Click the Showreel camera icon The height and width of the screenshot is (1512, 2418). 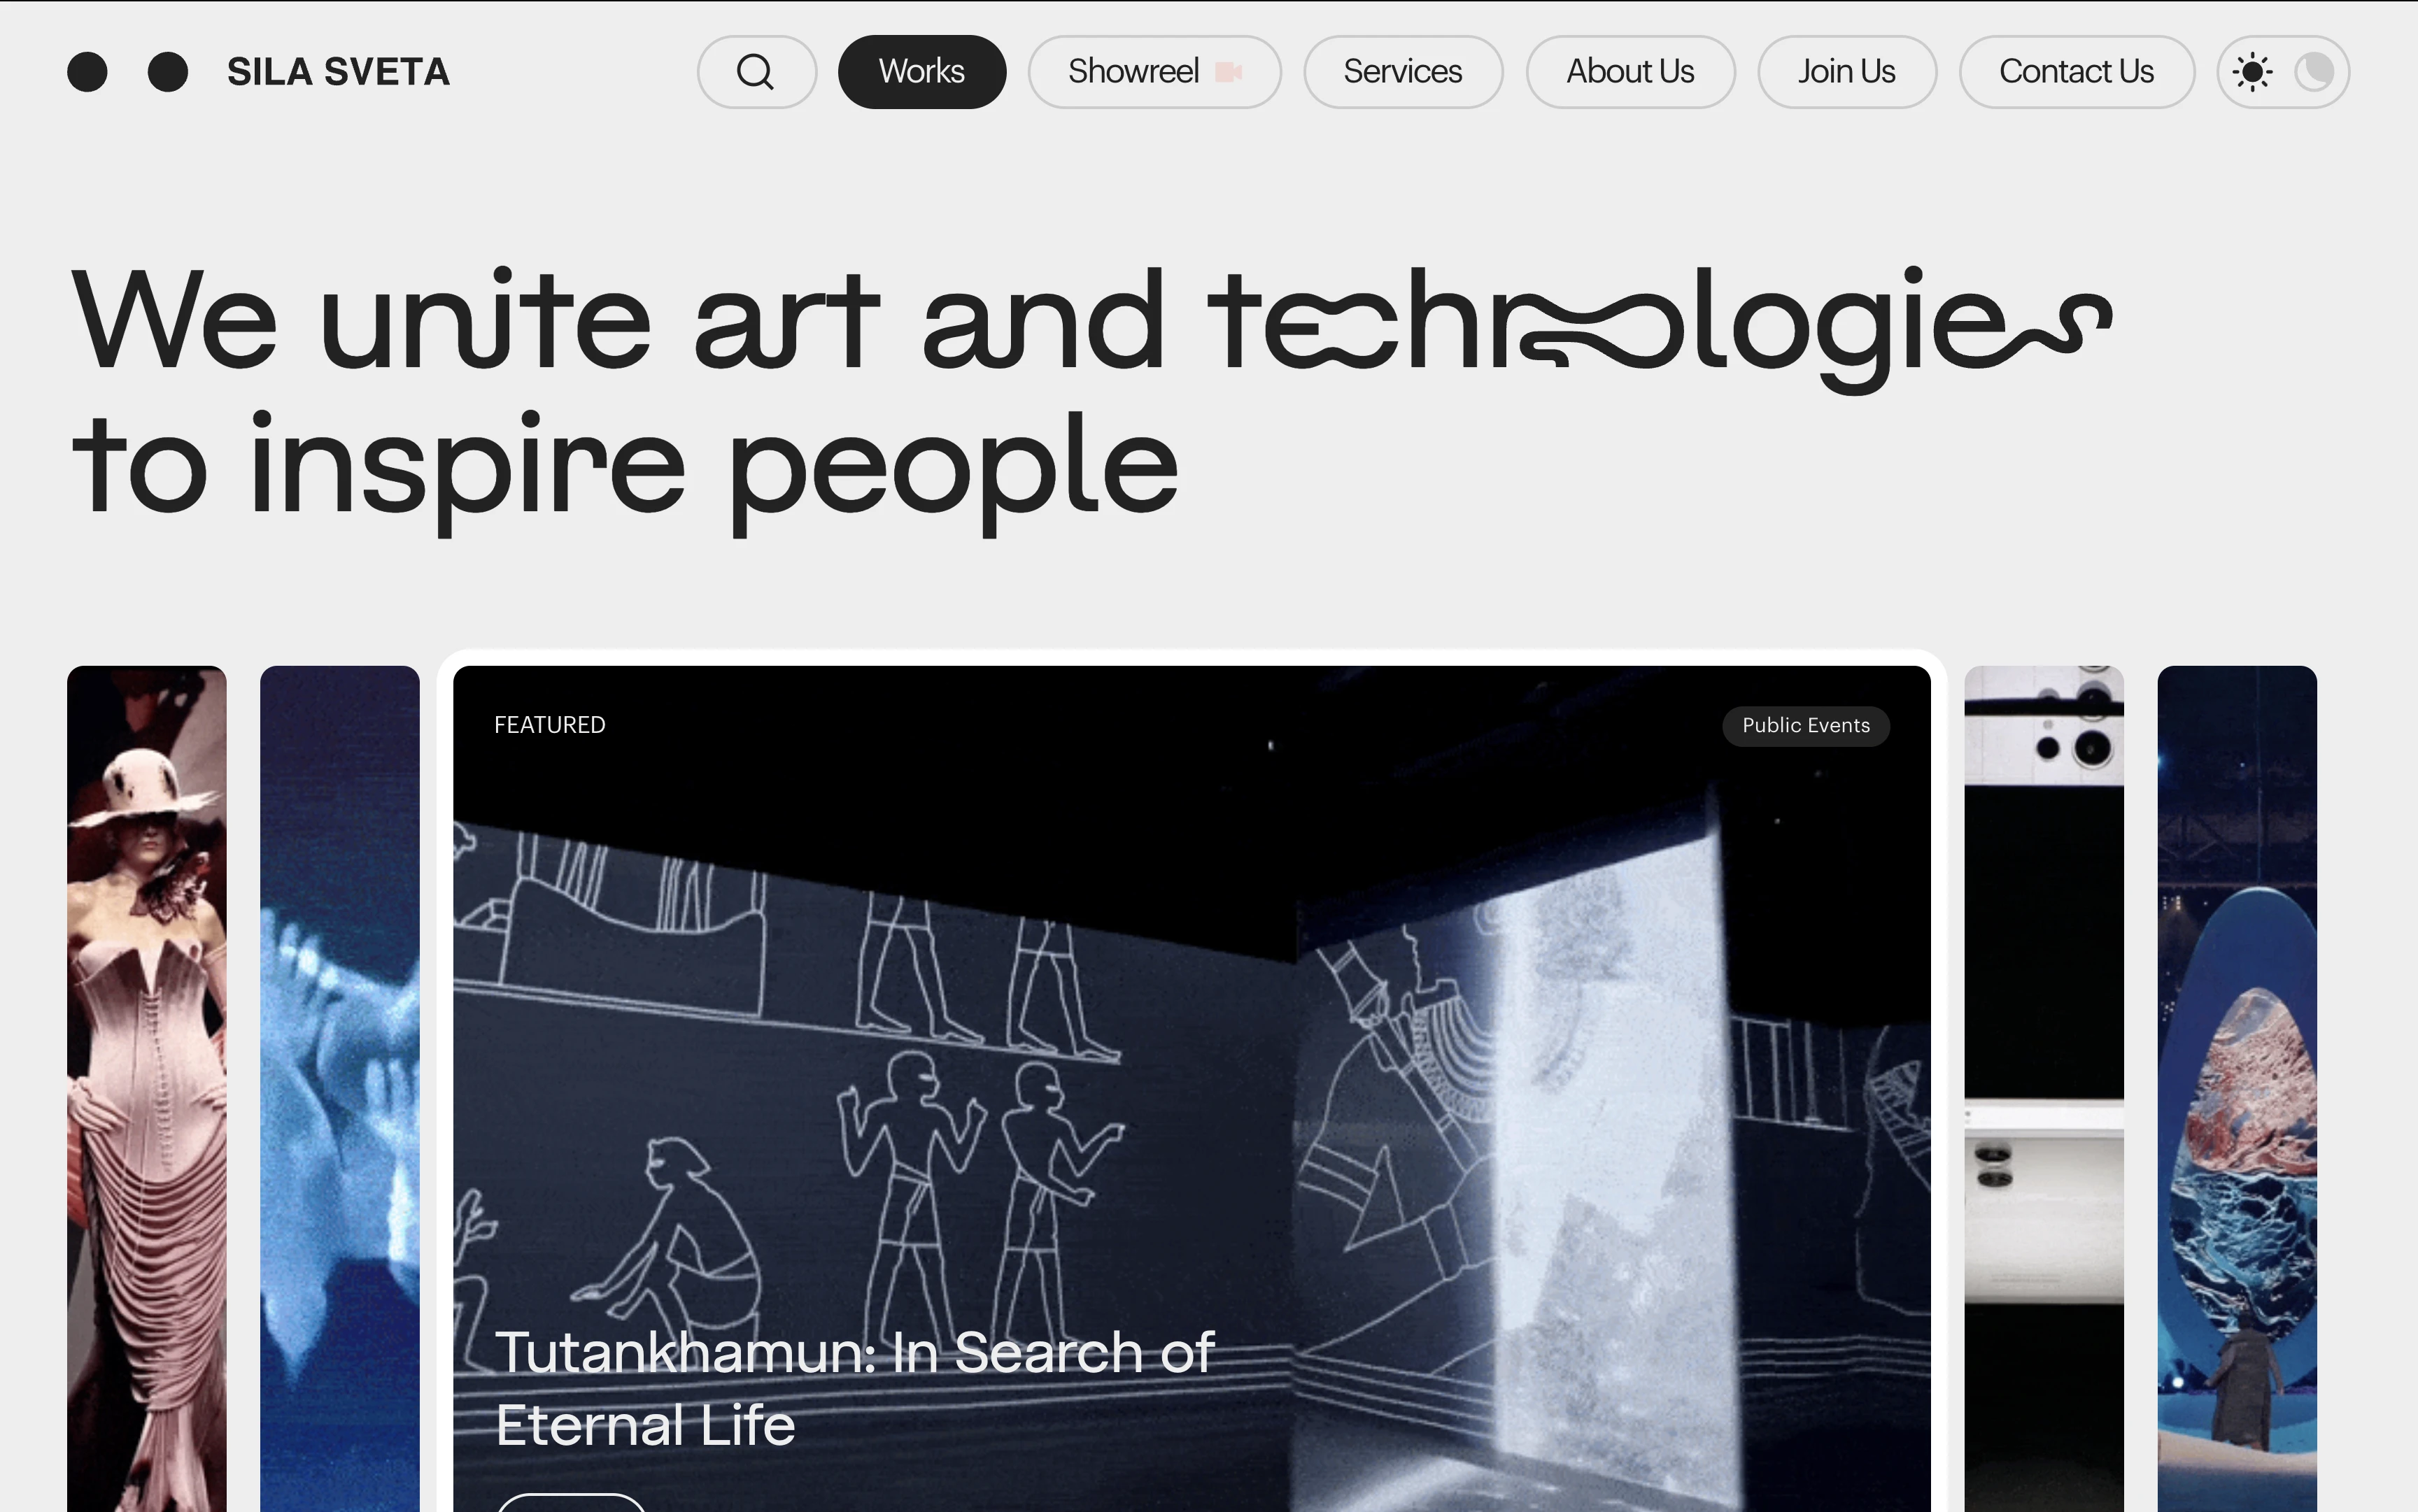pyautogui.click(x=1229, y=72)
